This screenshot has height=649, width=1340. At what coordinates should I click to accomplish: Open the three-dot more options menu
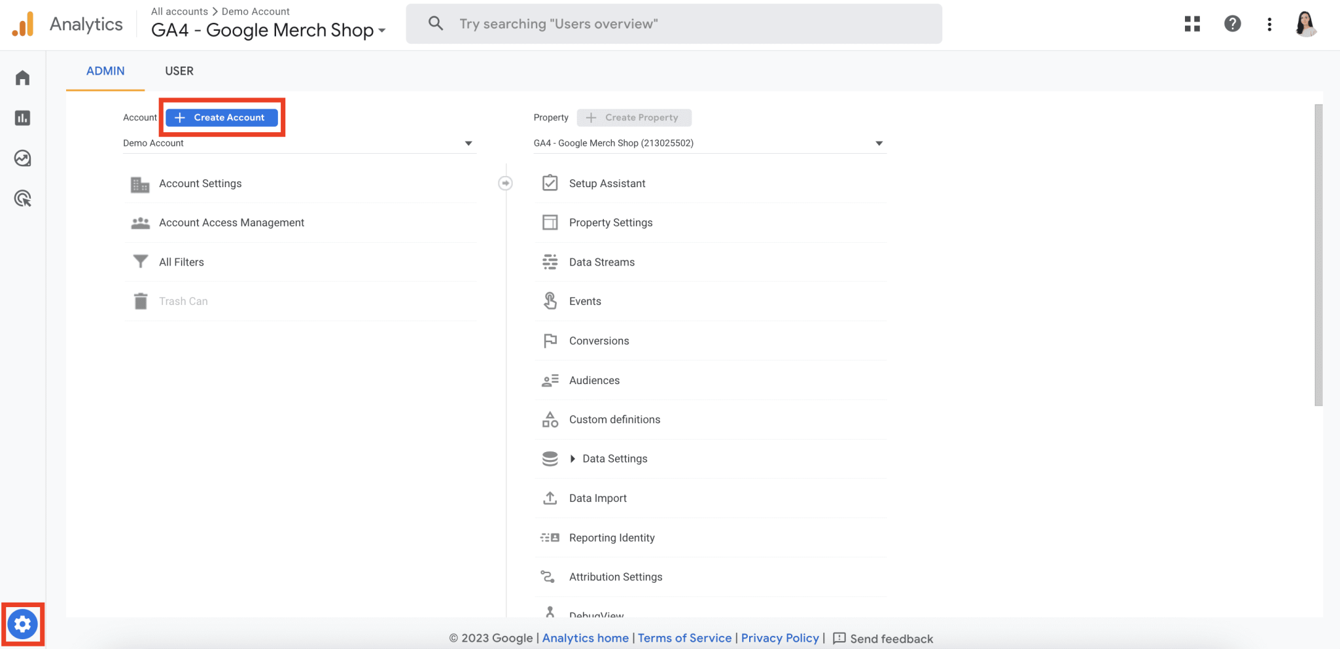click(1269, 24)
